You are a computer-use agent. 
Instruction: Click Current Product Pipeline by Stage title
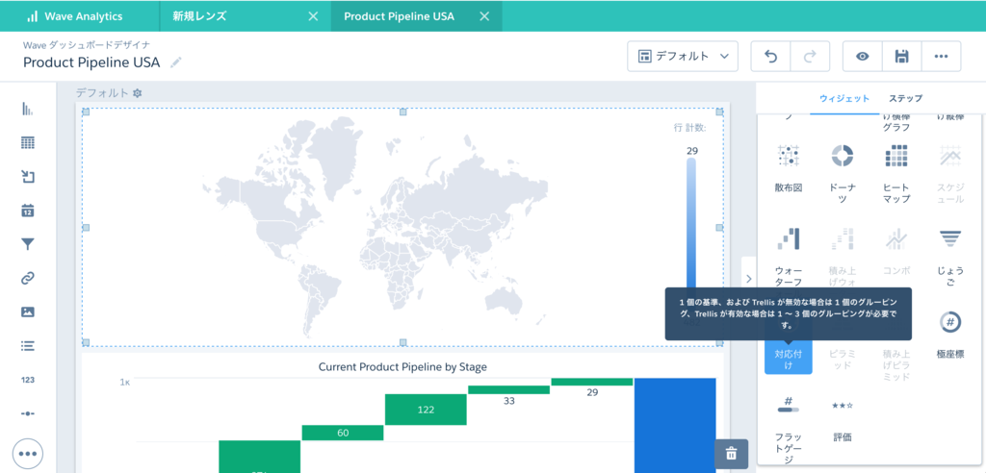402,366
